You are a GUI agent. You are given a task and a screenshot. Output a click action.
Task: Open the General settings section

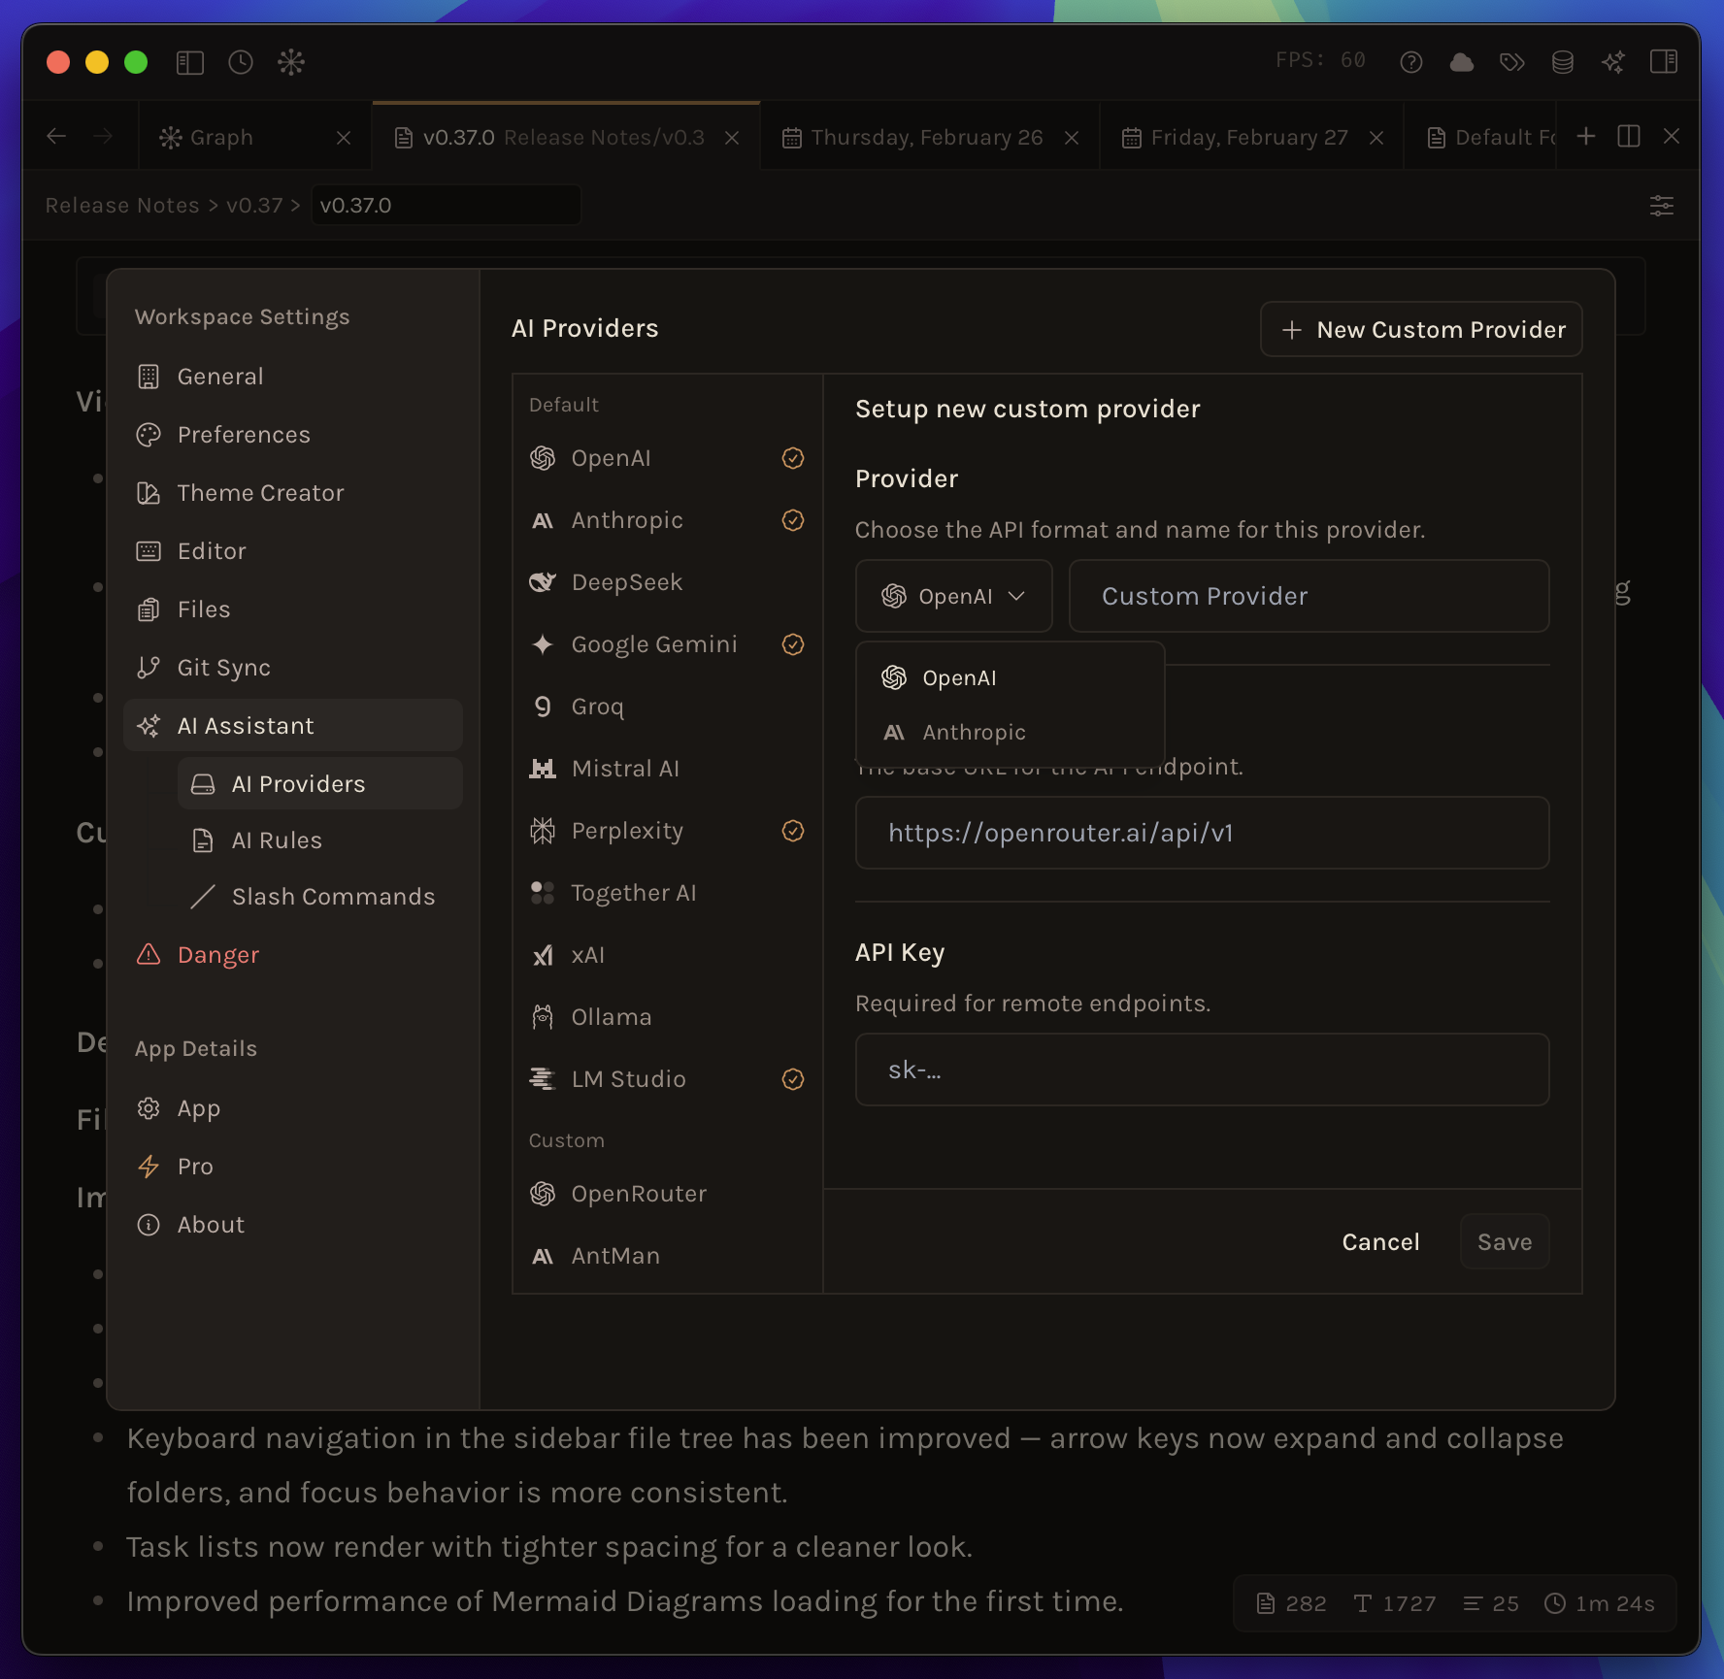pos(293,377)
